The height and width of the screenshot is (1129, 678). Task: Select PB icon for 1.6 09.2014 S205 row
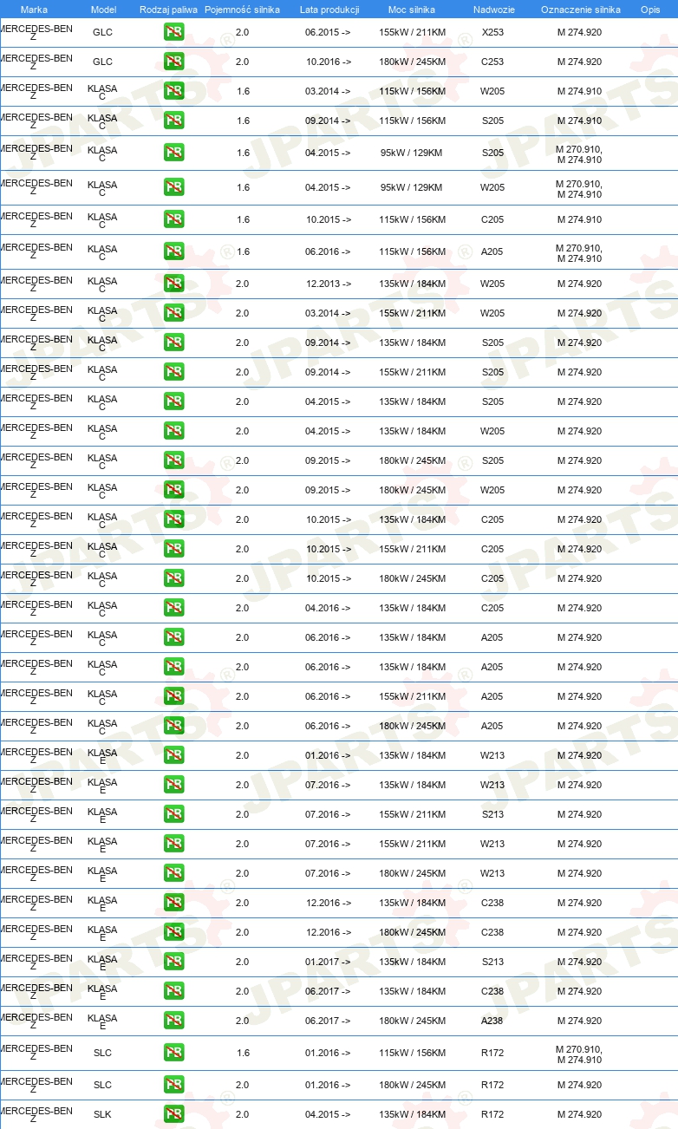pos(173,121)
